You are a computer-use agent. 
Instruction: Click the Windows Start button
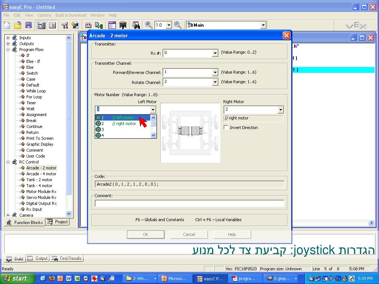[x=17, y=278]
